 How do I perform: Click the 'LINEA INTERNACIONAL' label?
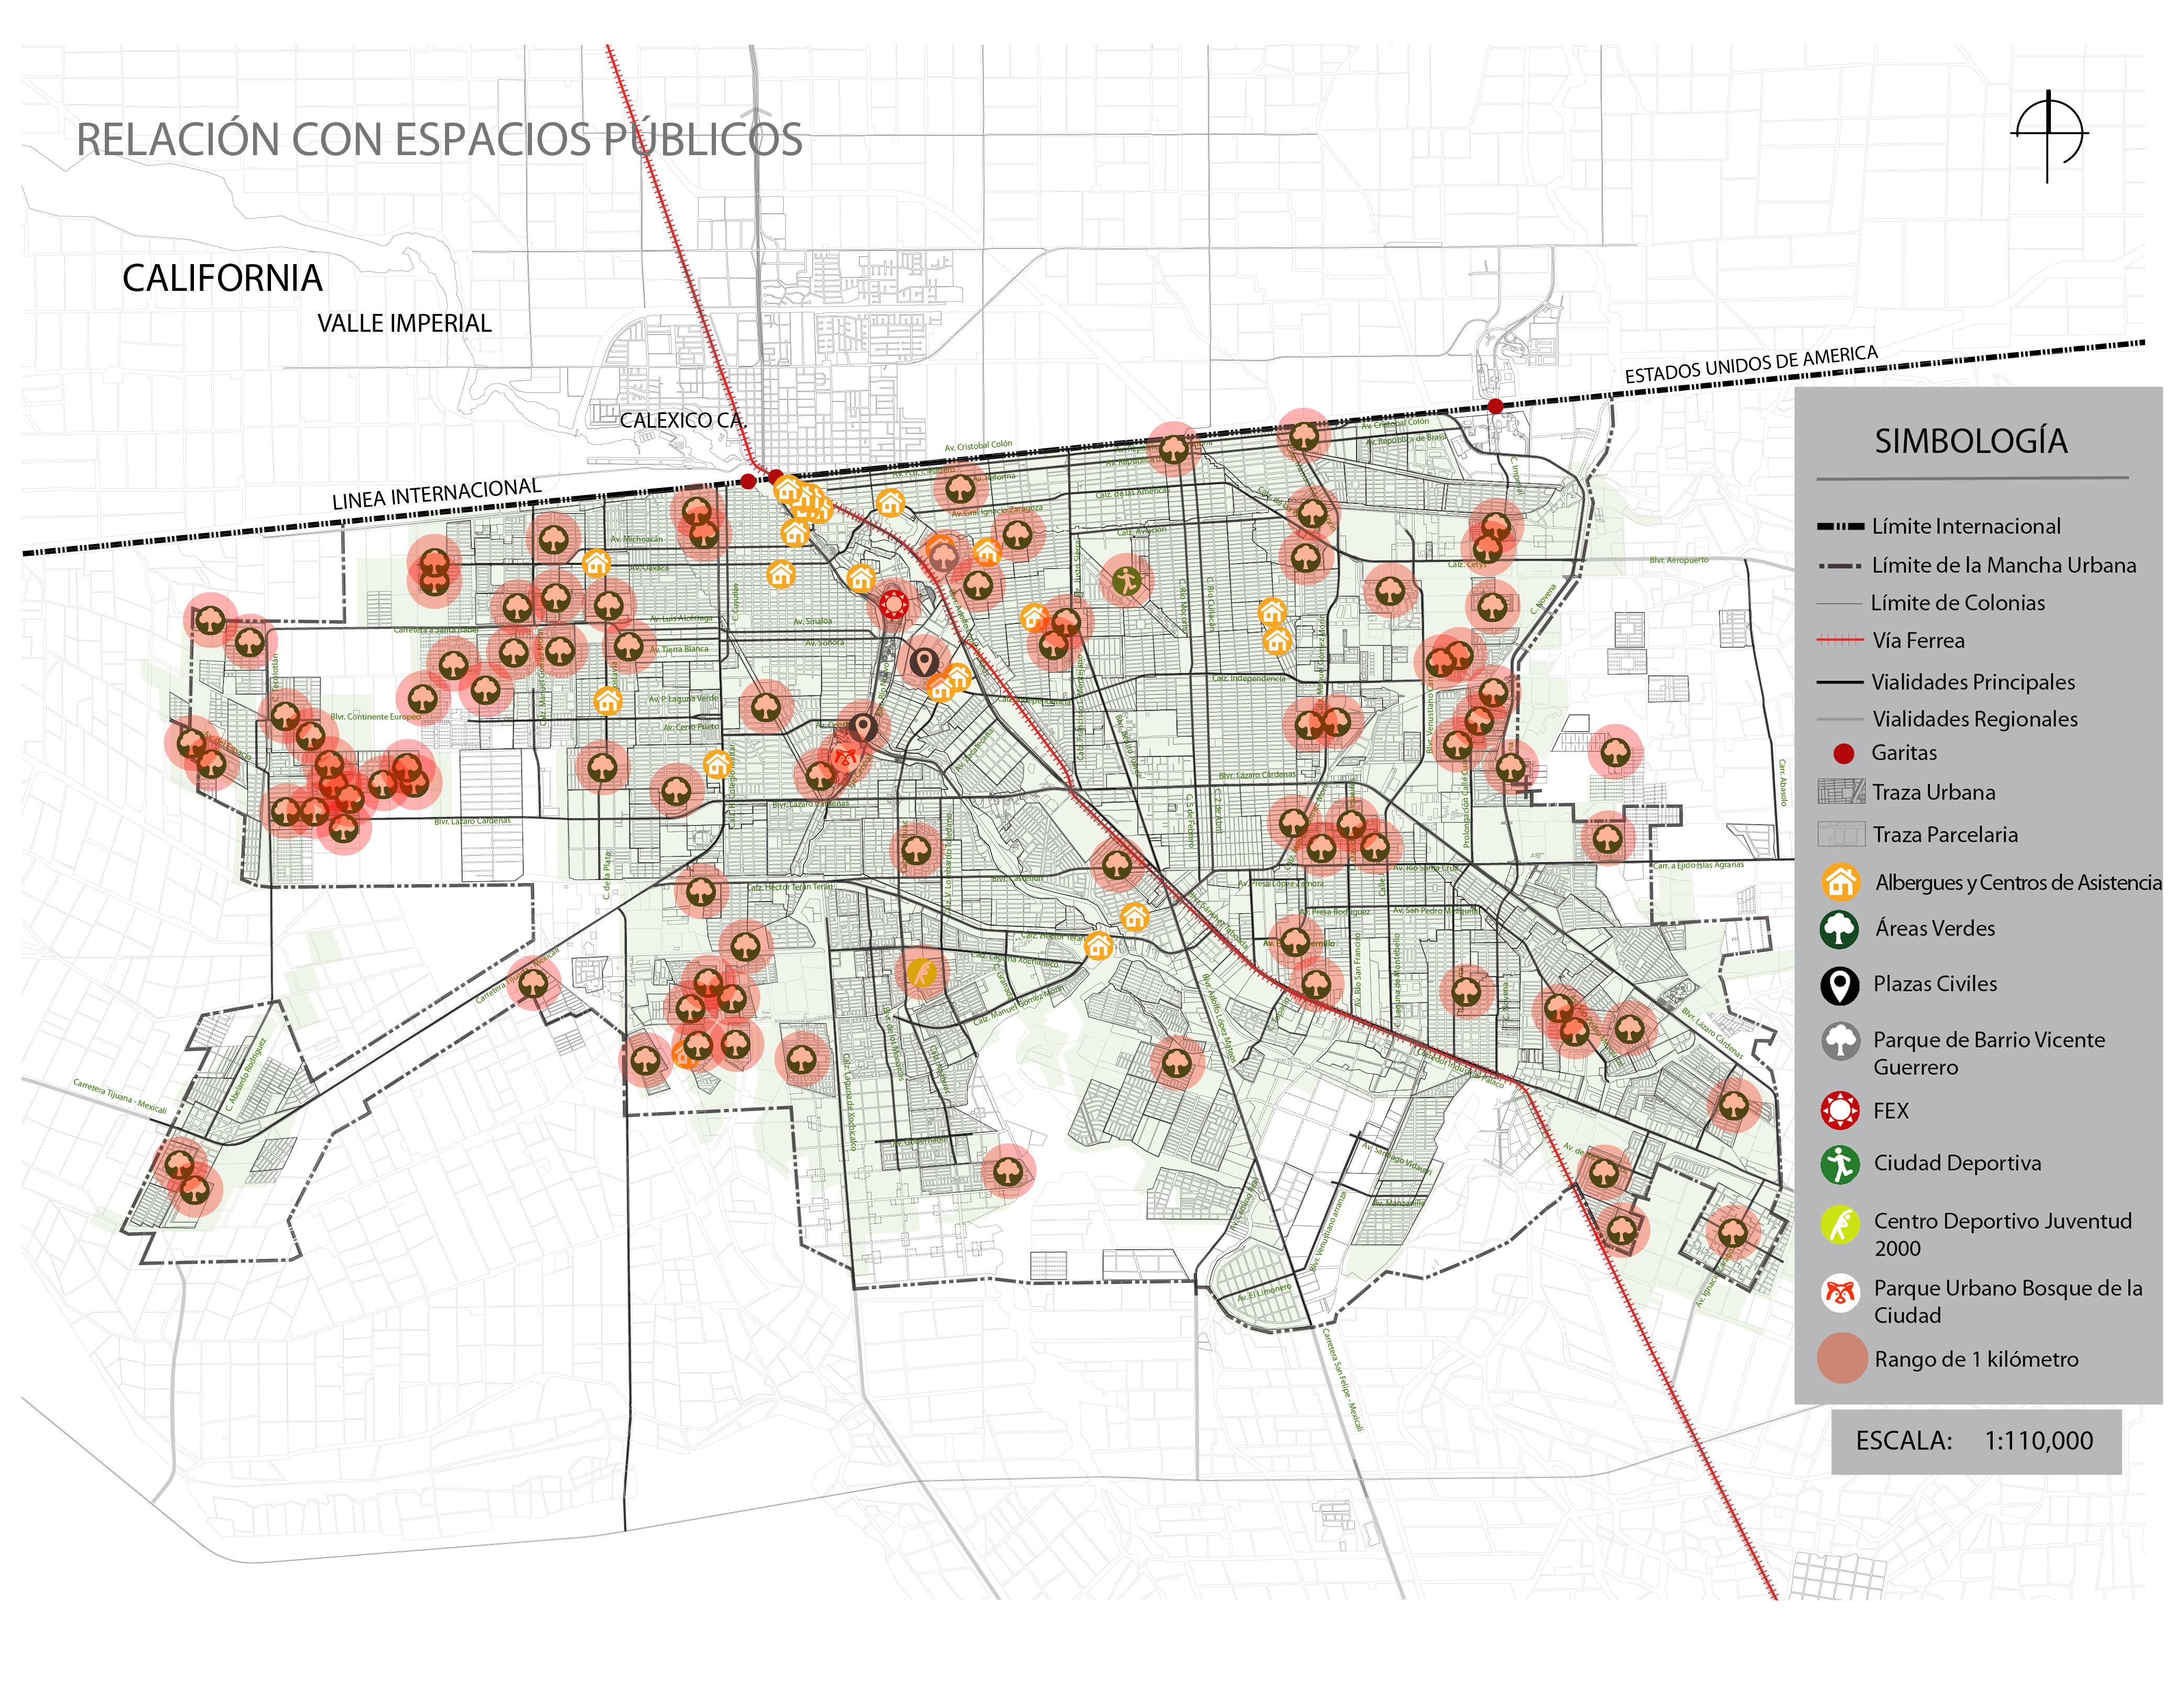tap(436, 494)
